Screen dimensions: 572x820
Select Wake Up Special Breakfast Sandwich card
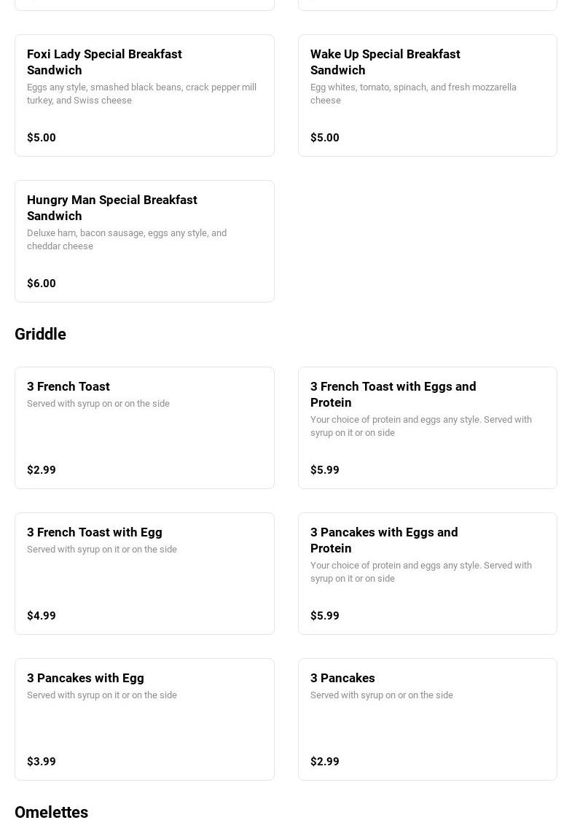[385, 62]
